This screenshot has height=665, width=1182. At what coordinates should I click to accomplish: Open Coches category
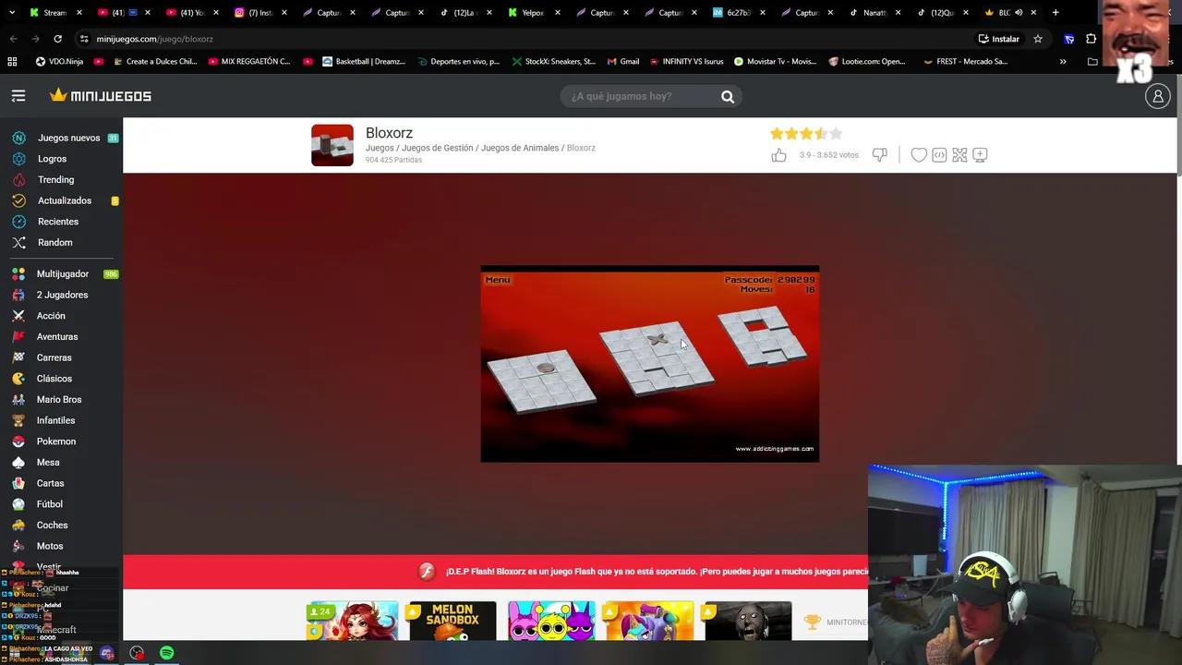(x=52, y=526)
